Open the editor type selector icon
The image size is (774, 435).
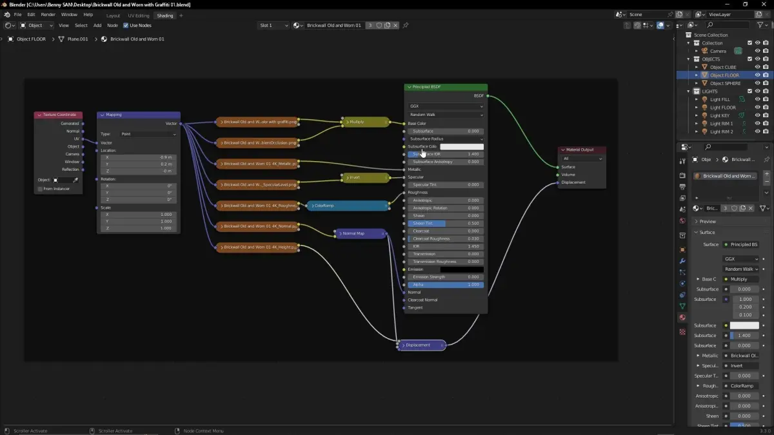pos(10,26)
